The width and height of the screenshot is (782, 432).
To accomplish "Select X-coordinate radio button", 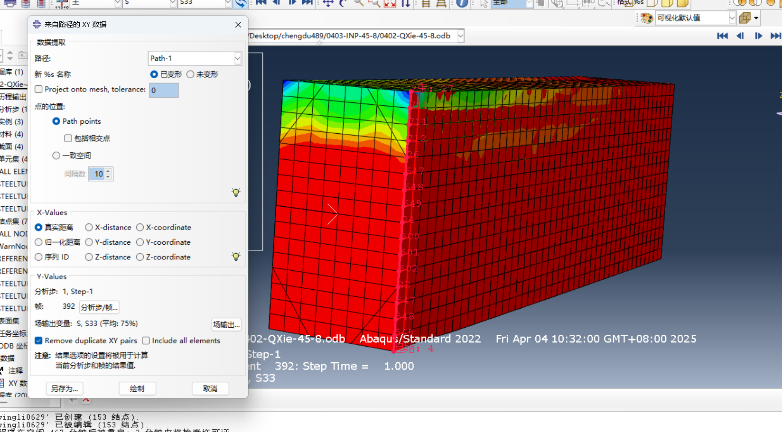I will [140, 228].
